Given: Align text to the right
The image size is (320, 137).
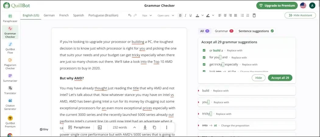Looking at the screenshot, I should 230,15.
